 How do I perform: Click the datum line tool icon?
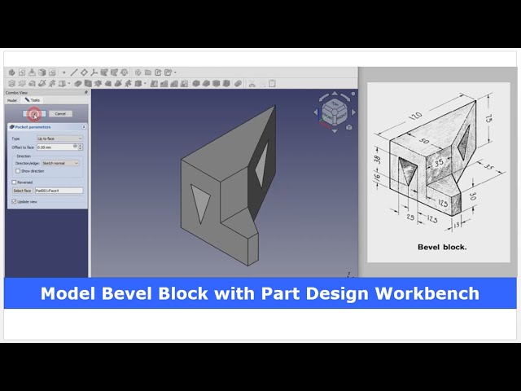coord(74,72)
